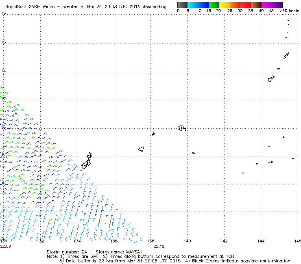Click the longitude label 132
The height and width of the screenshot is (264, 301).
click(x=40, y=241)
